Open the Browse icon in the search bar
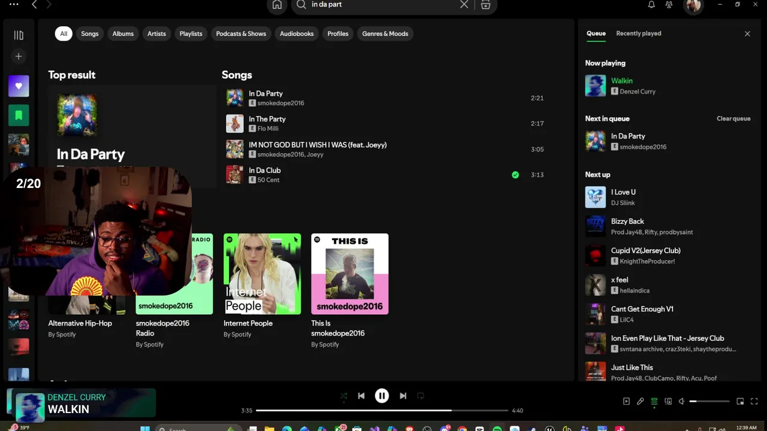The image size is (767, 431). point(485,5)
